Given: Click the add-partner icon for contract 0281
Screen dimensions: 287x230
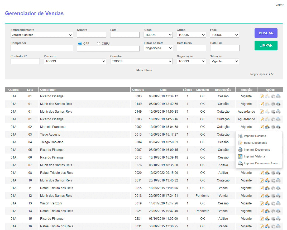Looking at the screenshot, I should (267, 219).
